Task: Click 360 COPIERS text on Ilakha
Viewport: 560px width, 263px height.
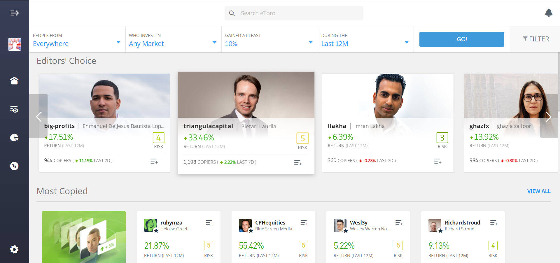Action: coord(341,161)
